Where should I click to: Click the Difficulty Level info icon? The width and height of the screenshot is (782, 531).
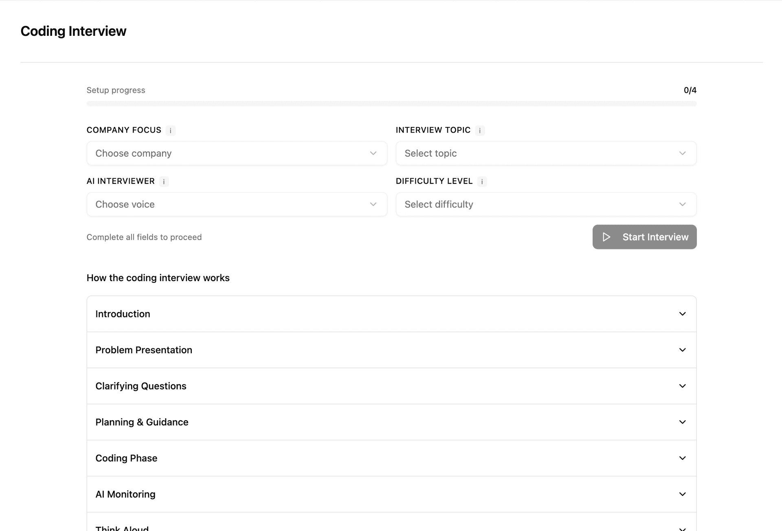click(x=482, y=181)
